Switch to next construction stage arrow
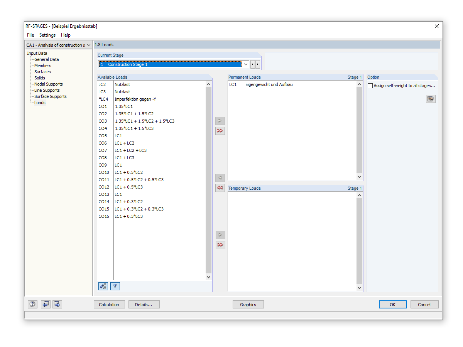The image size is (463, 347). [258, 64]
